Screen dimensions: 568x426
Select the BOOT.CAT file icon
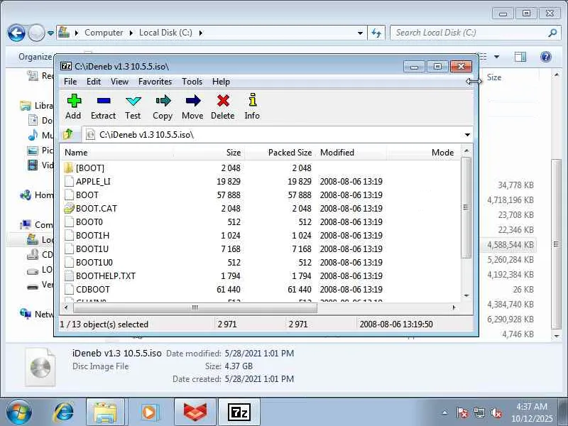[x=69, y=208]
